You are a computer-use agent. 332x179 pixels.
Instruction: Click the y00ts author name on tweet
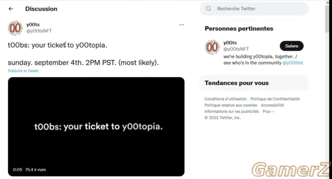click(33, 25)
